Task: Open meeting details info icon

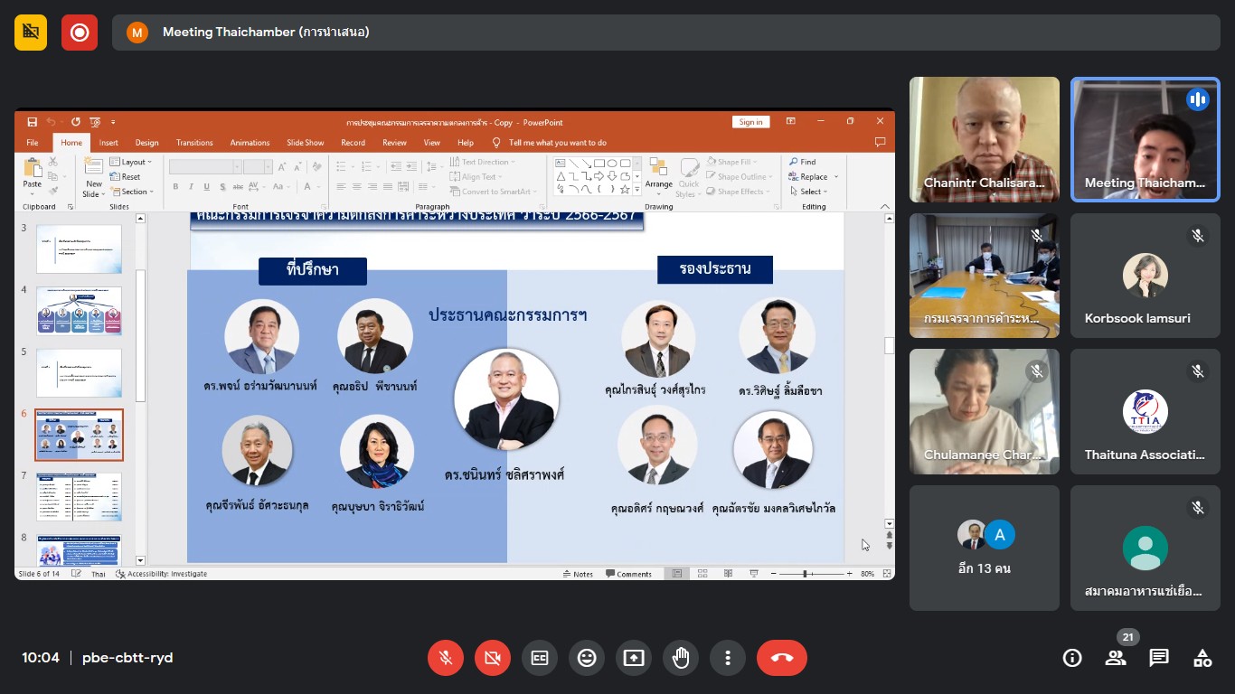Action: coord(1072,658)
